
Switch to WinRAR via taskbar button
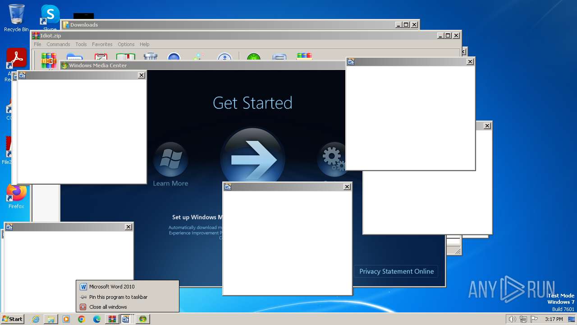(x=112, y=319)
